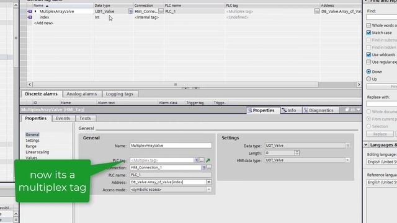
Task: Collapse inspector window via downward arrow icon
Action: pyautogui.click(x=359, y=110)
